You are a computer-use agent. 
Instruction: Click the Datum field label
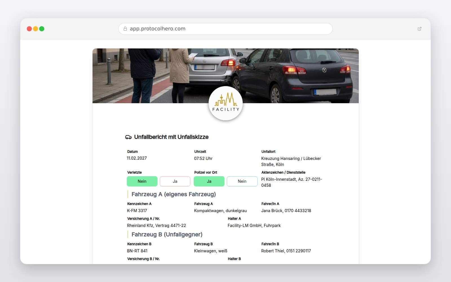pyautogui.click(x=132, y=152)
